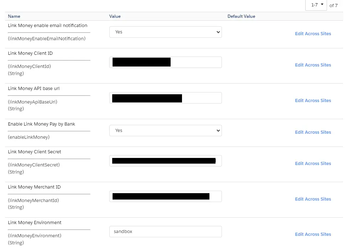Click Edit Across Sites for Merchant ID
The image size is (348, 249).
click(313, 199)
